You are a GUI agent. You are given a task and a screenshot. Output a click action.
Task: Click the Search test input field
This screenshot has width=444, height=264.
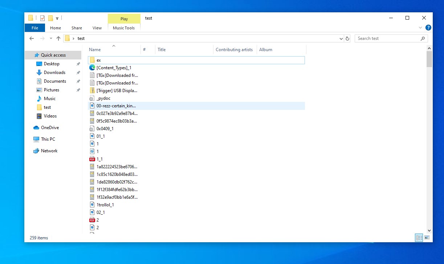tap(387, 38)
